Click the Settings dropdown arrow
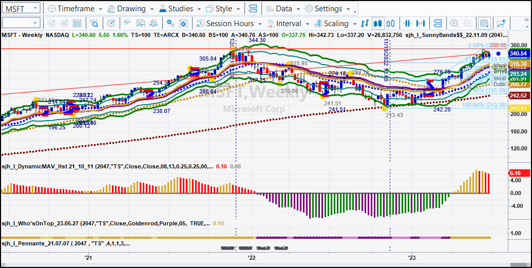 click(348, 9)
